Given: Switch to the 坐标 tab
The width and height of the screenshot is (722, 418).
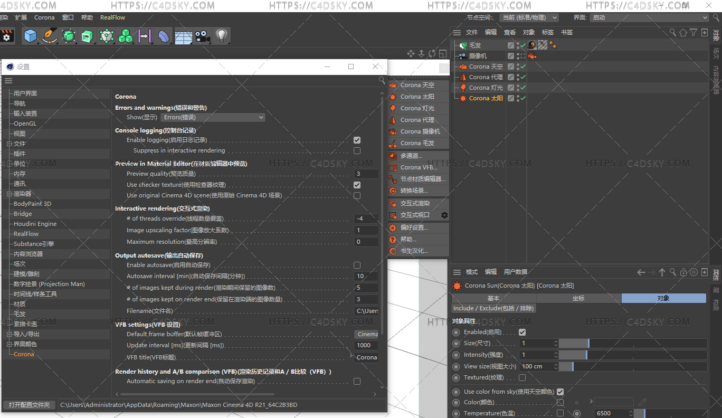Looking at the screenshot, I should tap(579, 298).
